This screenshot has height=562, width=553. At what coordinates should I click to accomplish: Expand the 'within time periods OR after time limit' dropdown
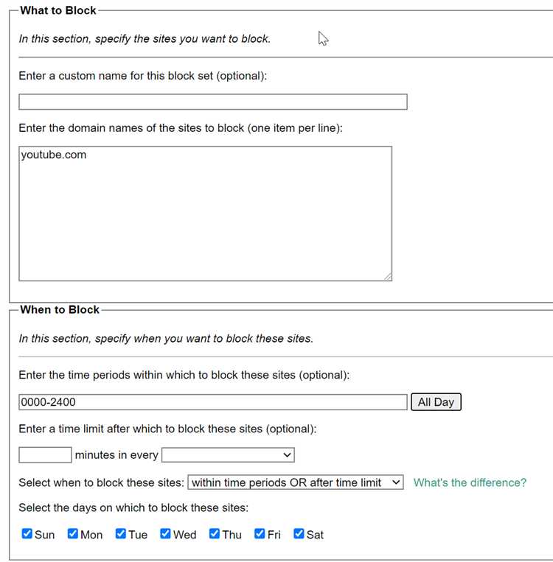(x=296, y=482)
